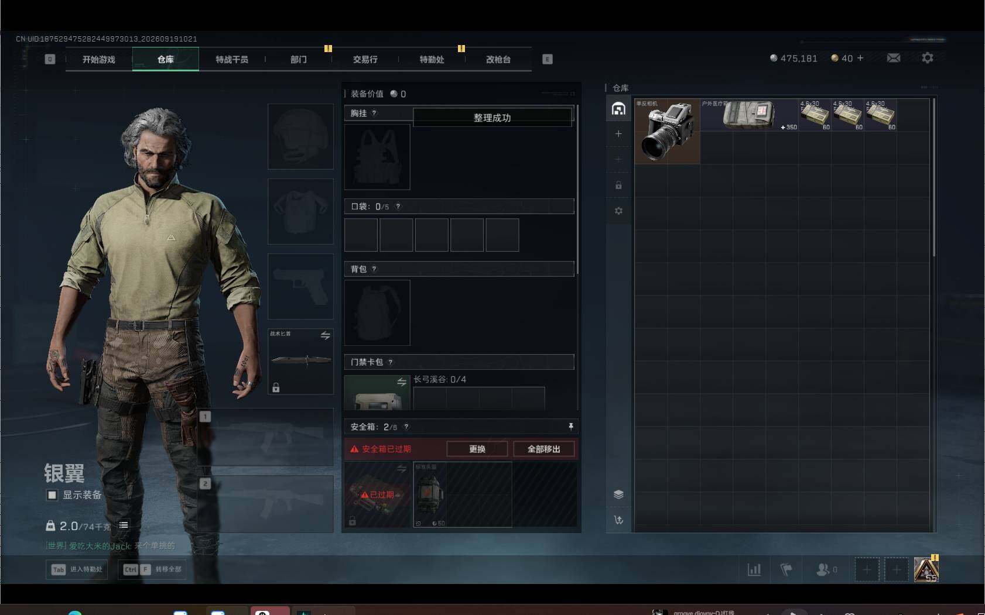
Task: Select the 战术匕首 knife slot
Action: pyautogui.click(x=300, y=361)
